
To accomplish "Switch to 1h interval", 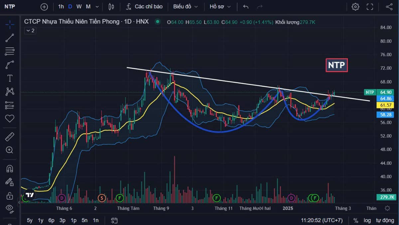I will click(x=61, y=7).
